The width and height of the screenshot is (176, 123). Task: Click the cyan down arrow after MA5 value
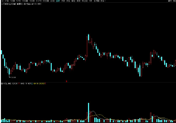point(32,83)
